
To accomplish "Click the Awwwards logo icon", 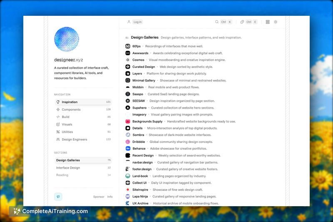I will [x=128, y=53].
